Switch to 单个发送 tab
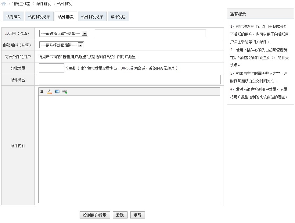 click(118, 17)
